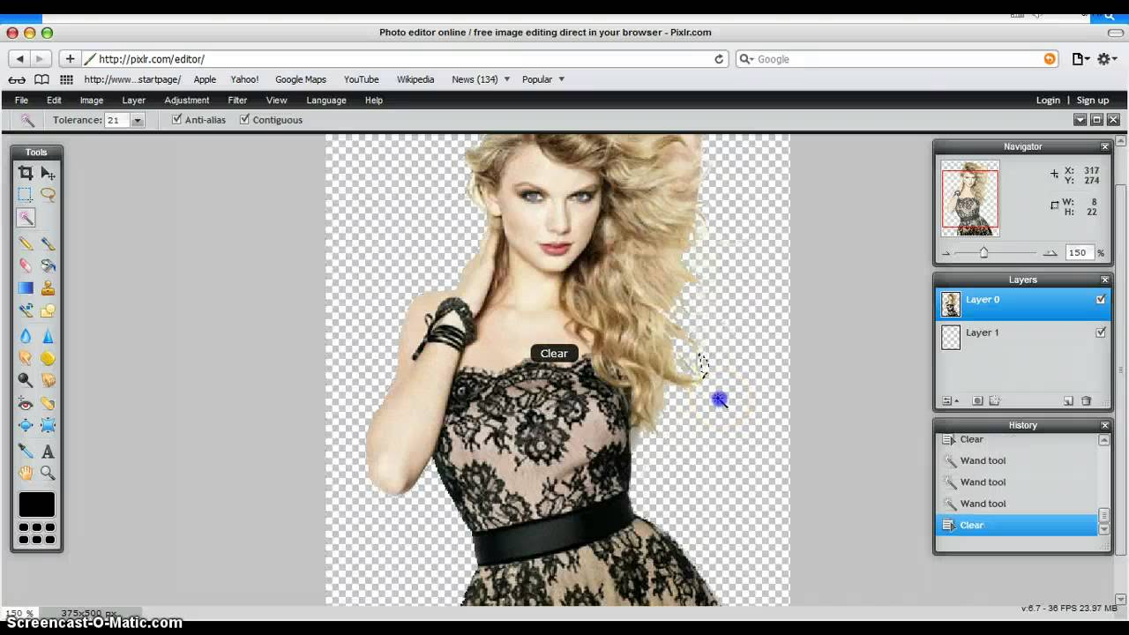Select the Blur tool
The height and width of the screenshot is (635, 1129).
tap(26, 336)
